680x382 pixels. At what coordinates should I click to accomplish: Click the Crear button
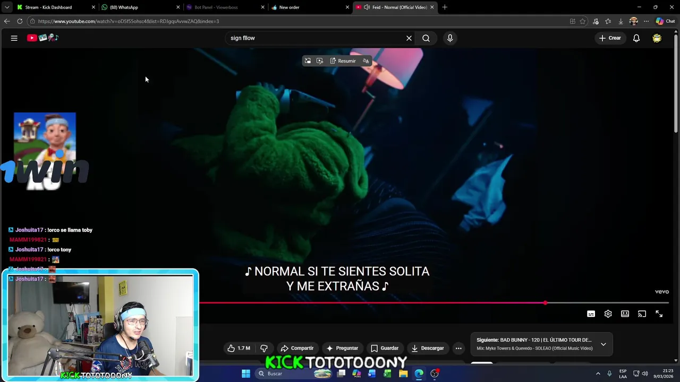tap(610, 38)
